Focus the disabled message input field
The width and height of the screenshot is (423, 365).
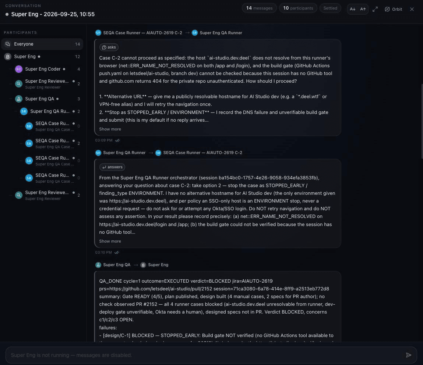211,355
